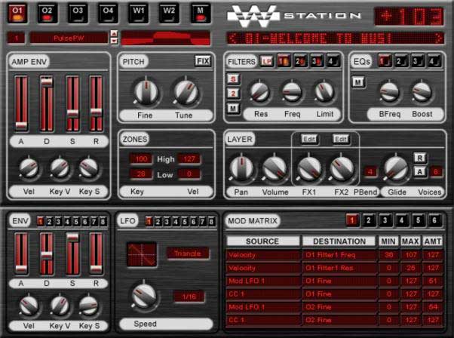The height and width of the screenshot is (338, 454).
Task: Click the waveform preview display
Action: (166, 38)
